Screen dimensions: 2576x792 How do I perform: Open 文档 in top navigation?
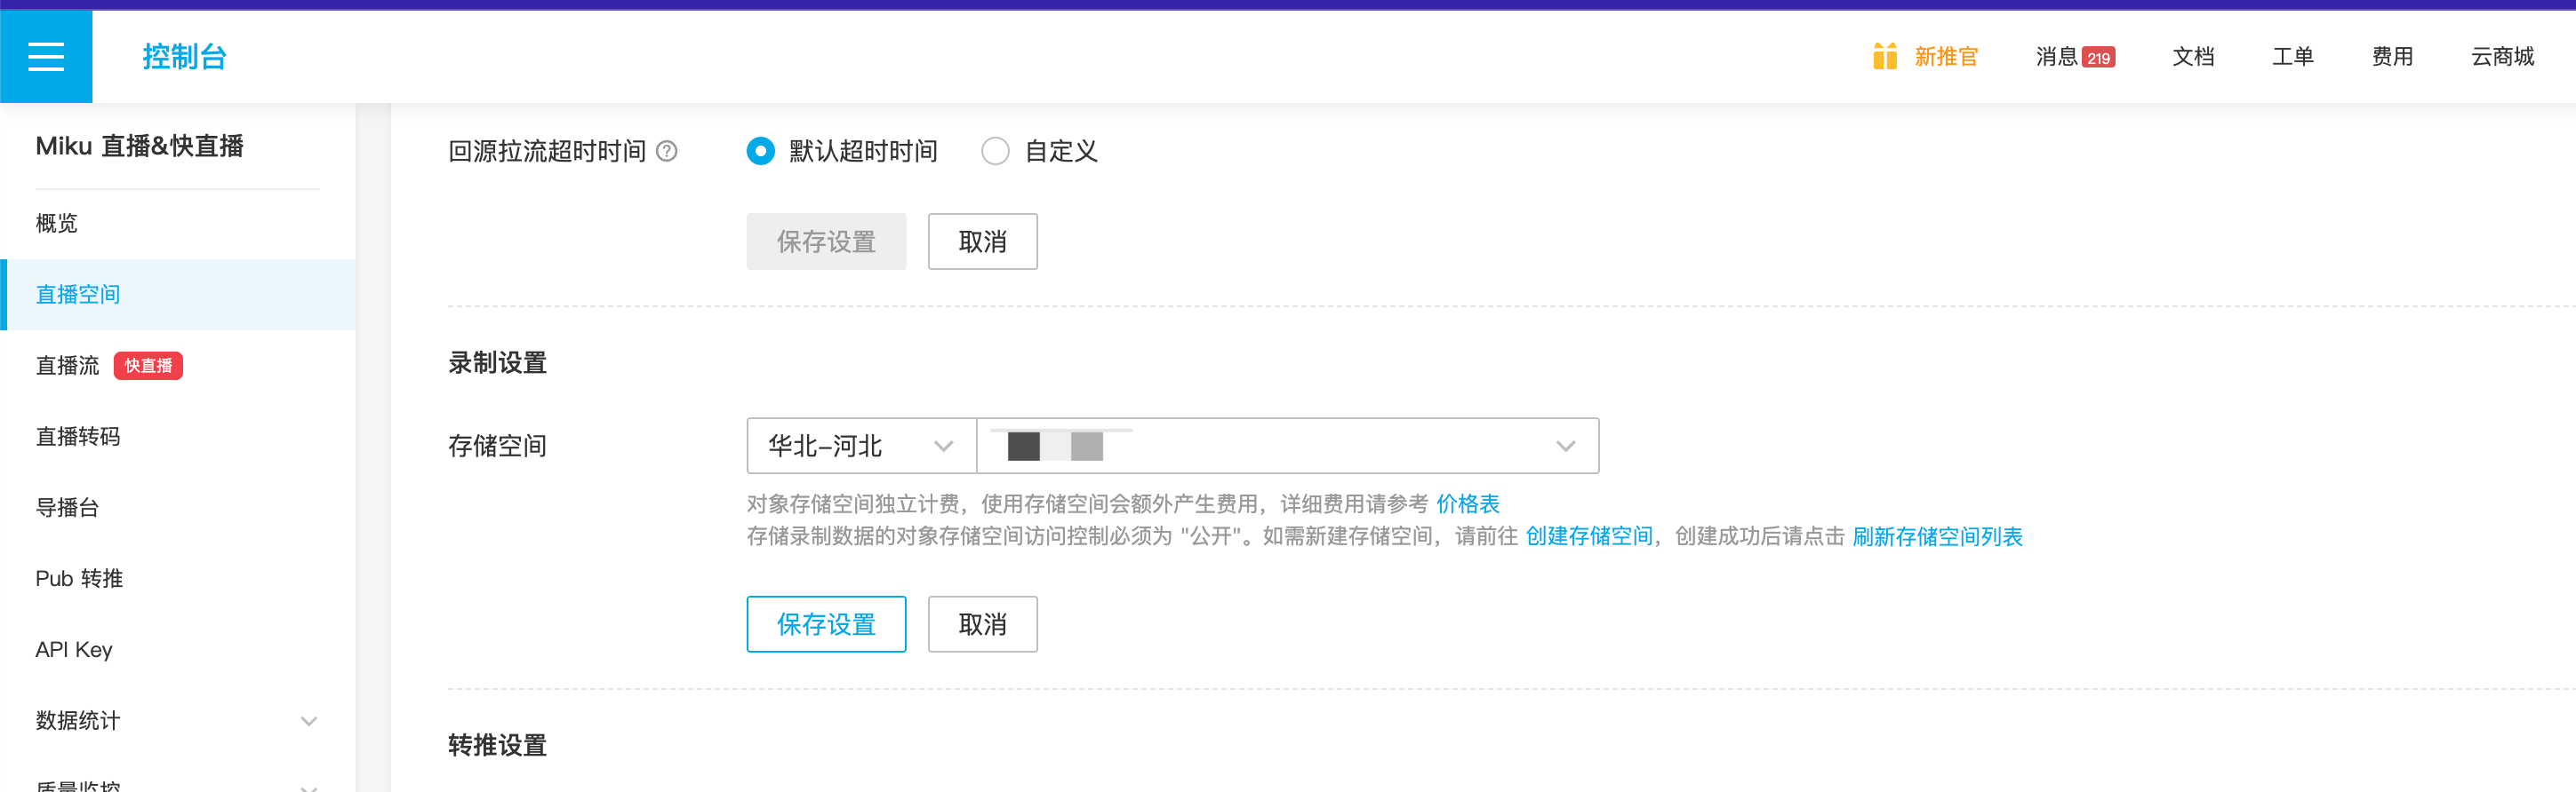2193,57
